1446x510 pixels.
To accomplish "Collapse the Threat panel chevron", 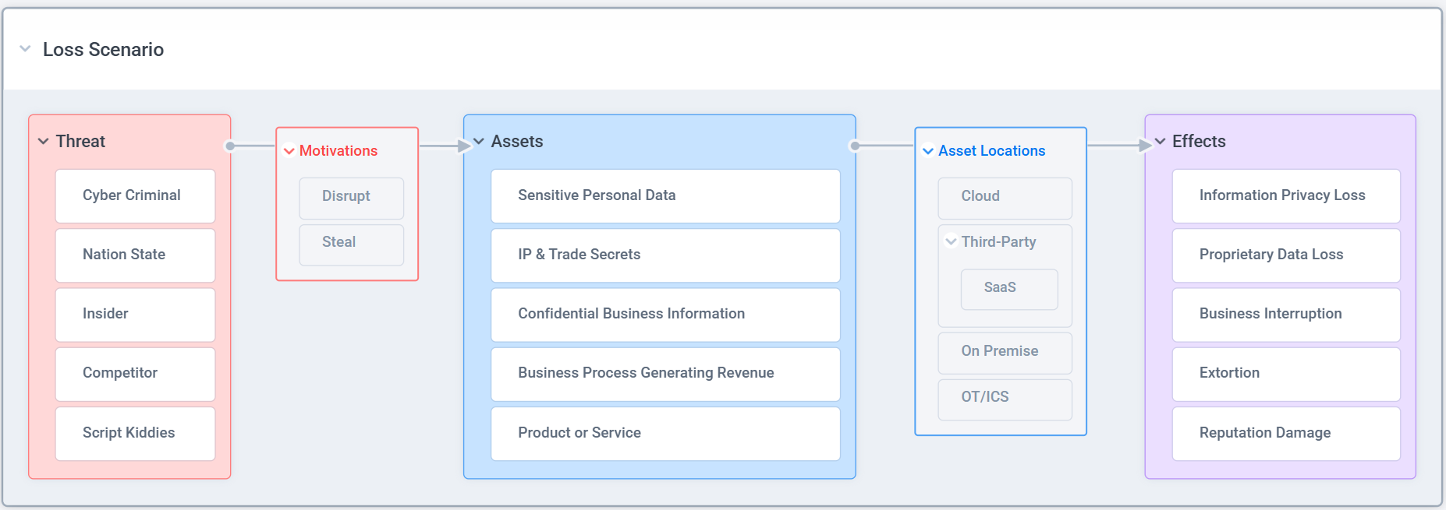I will 44,142.
